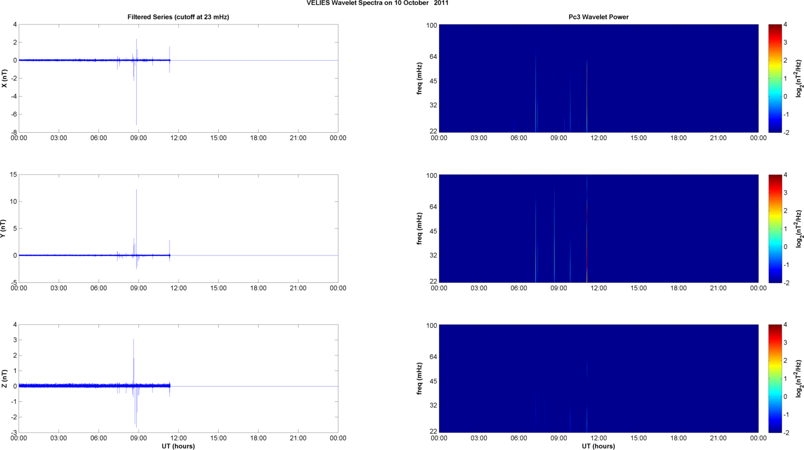
Task: Click the colorbar beside the middle wavelet plot
Action: pos(775,228)
